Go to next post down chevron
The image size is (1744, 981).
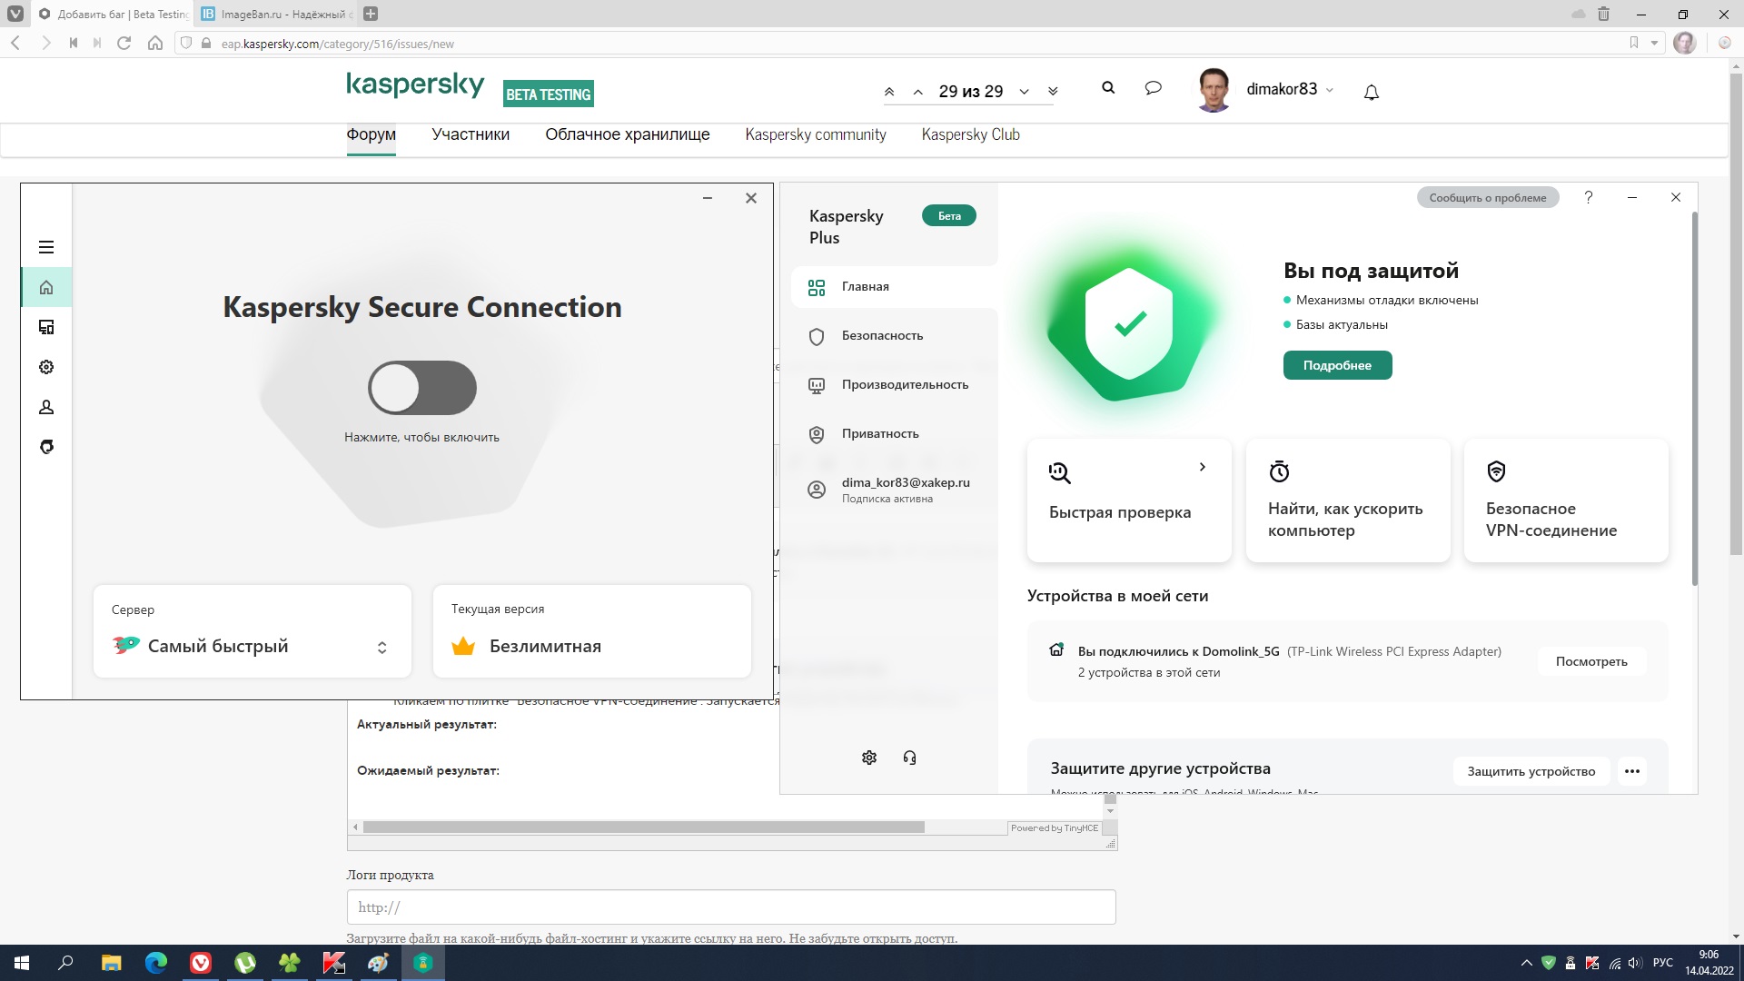point(1024,92)
